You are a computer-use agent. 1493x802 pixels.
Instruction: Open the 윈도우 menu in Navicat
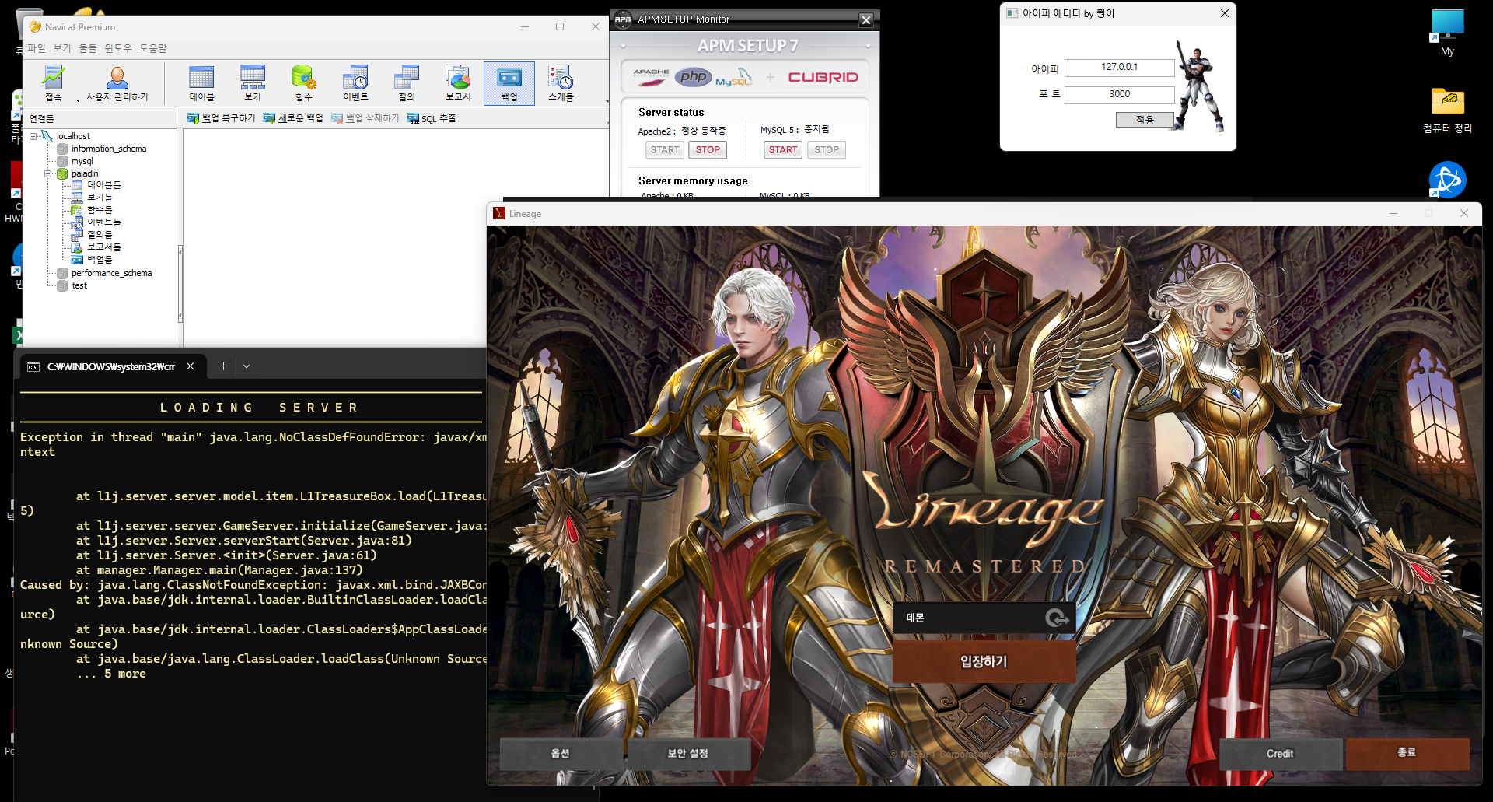coord(118,48)
